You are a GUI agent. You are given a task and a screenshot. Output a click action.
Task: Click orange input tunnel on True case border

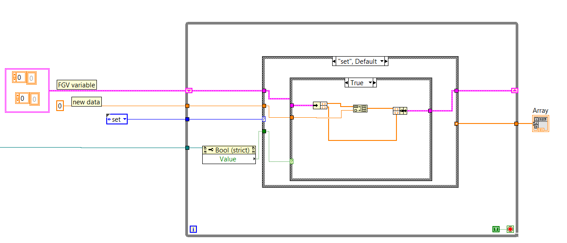(x=292, y=118)
